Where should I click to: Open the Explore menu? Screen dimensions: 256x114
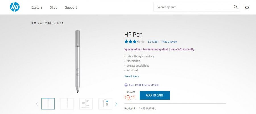pyautogui.click(x=37, y=7)
